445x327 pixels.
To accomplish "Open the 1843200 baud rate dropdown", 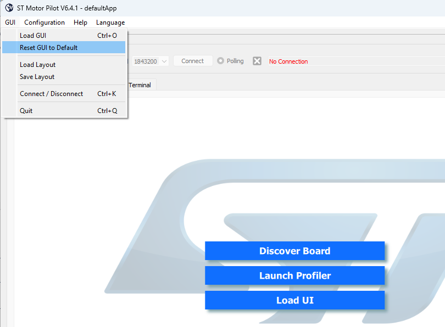I will pos(151,61).
